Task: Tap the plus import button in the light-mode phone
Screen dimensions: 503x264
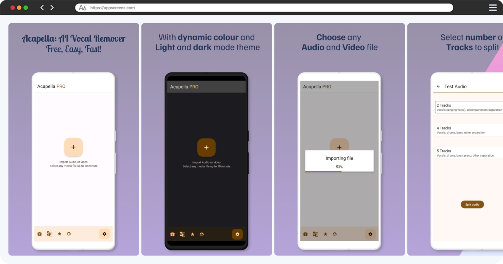Action: click(74, 147)
